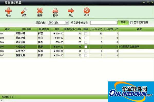Click the 8个服务员全身按摩 remark cell
The width and height of the screenshot is (154, 102).
[x=136, y=47]
